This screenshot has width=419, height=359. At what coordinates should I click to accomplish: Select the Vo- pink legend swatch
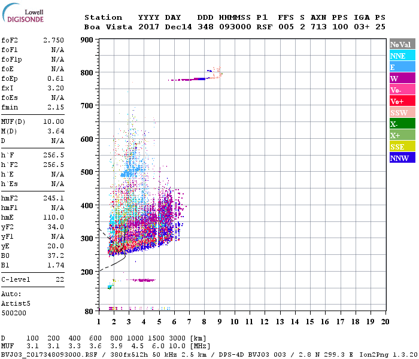[402, 90]
